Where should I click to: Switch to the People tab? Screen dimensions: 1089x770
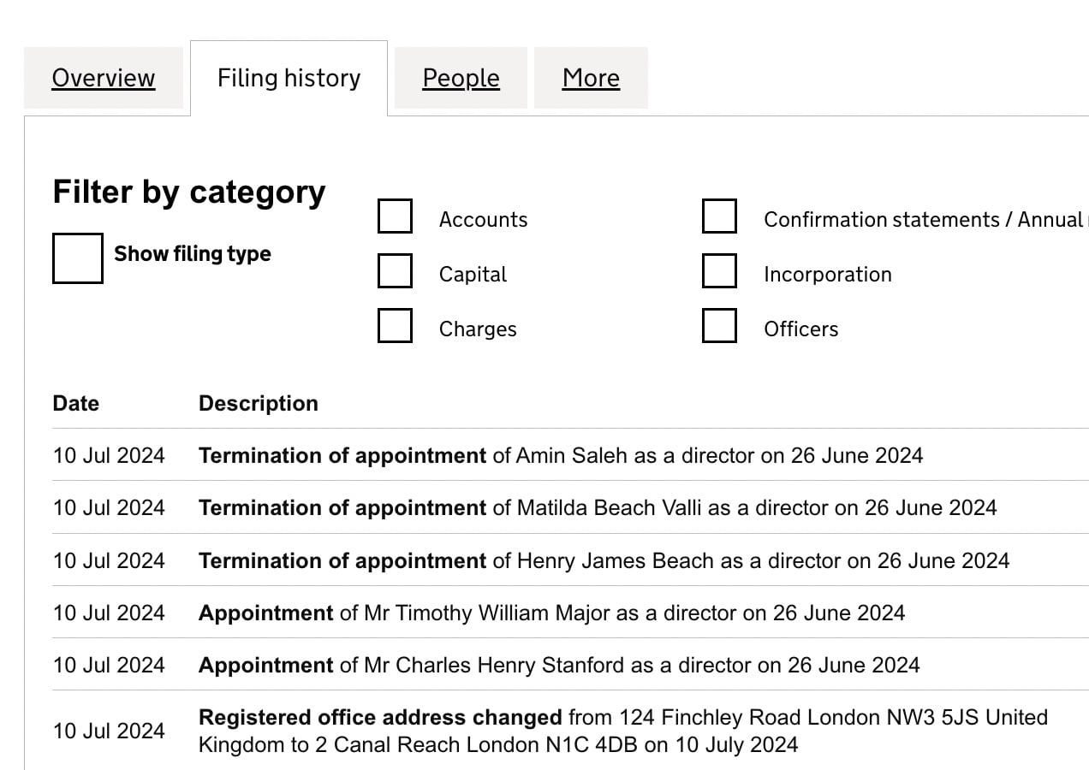coord(461,78)
